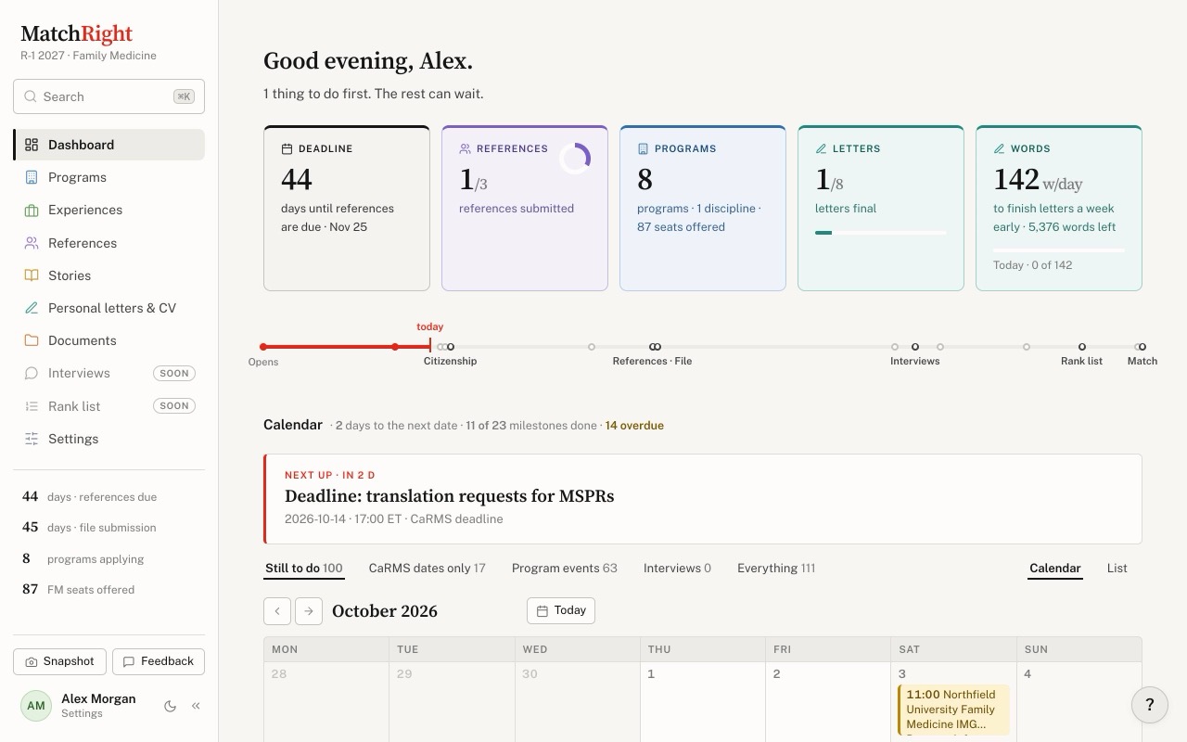Go to the previous month
The height and width of the screenshot is (742, 1187).
pyautogui.click(x=277, y=610)
